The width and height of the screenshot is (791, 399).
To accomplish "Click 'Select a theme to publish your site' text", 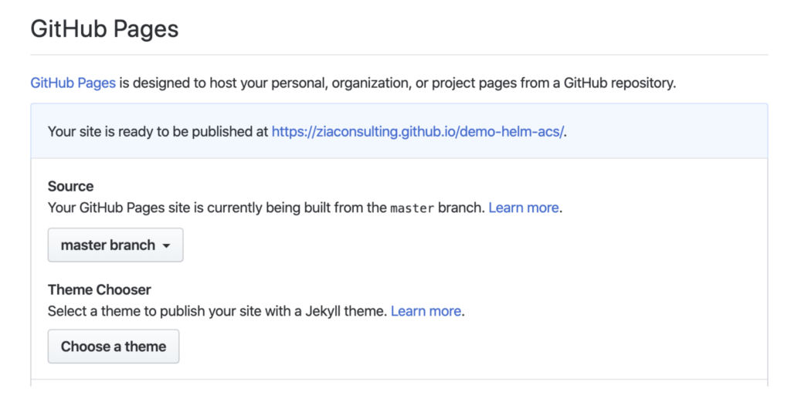I will click(217, 311).
